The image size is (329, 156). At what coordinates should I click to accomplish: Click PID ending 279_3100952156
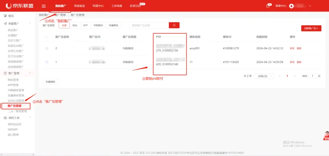(167, 50)
